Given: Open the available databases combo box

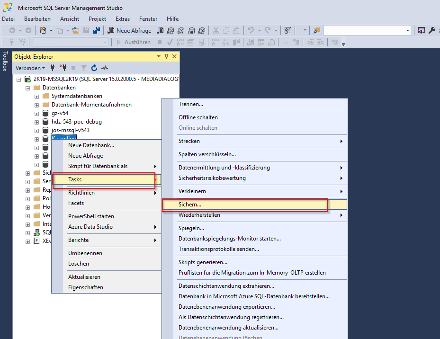Looking at the screenshot, I should point(71,42).
